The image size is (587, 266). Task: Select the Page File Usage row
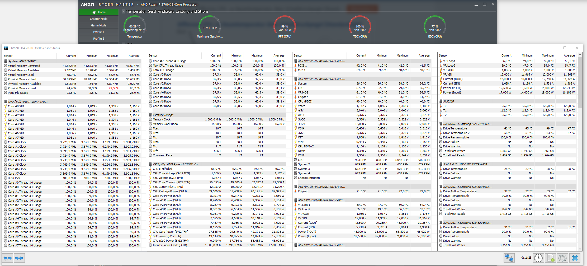click(x=72, y=93)
